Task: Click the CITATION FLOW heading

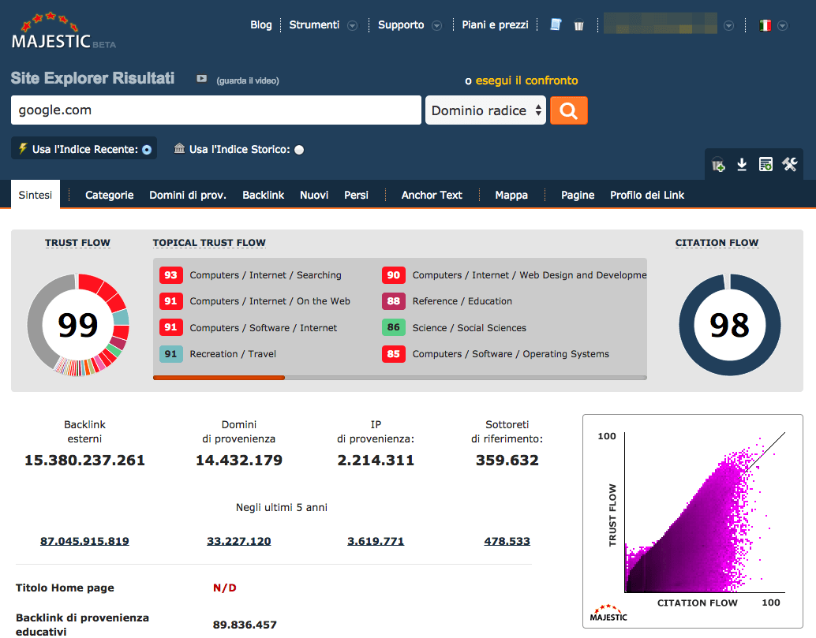Action: 717,243
